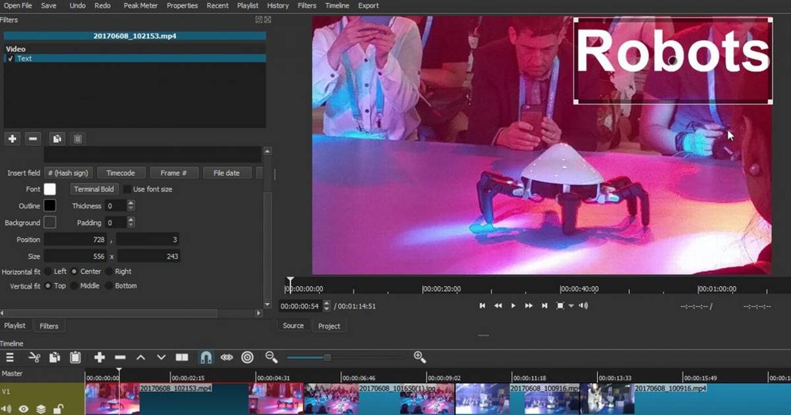Toggle timeline snapping with the magnet icon
Image resolution: width=791 pixels, height=415 pixels.
206,358
